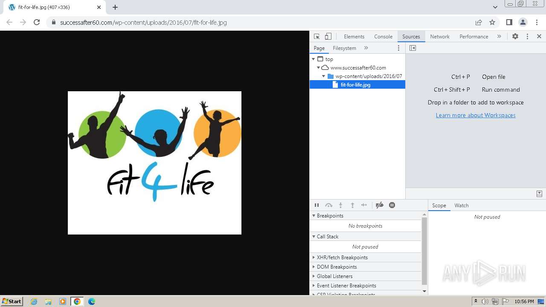Switch to the Console tab
The height and width of the screenshot is (307, 546).
click(x=383, y=37)
